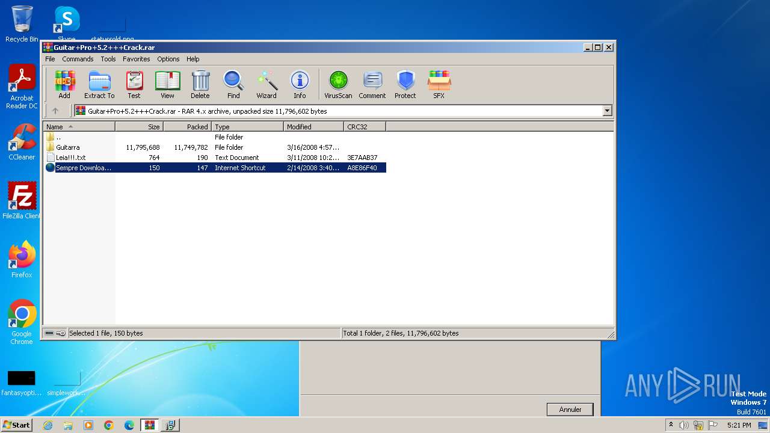The width and height of the screenshot is (770, 433).
Task: Click the Protect shield icon
Action: tap(405, 84)
